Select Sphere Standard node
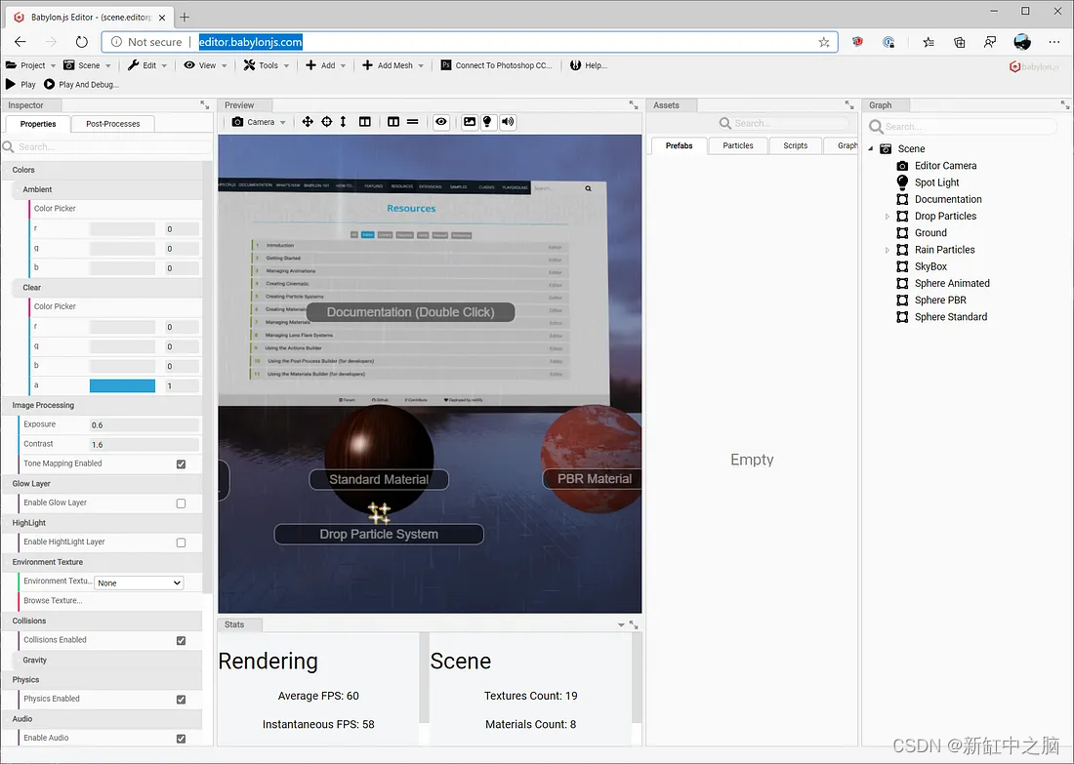Viewport: 1074px width, 764px height. click(x=951, y=317)
